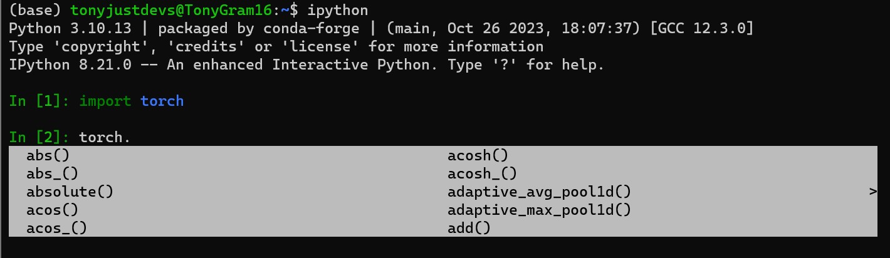890x258 pixels.
Task: Click the 'import torch' line at In [1]
Action: coord(131,101)
